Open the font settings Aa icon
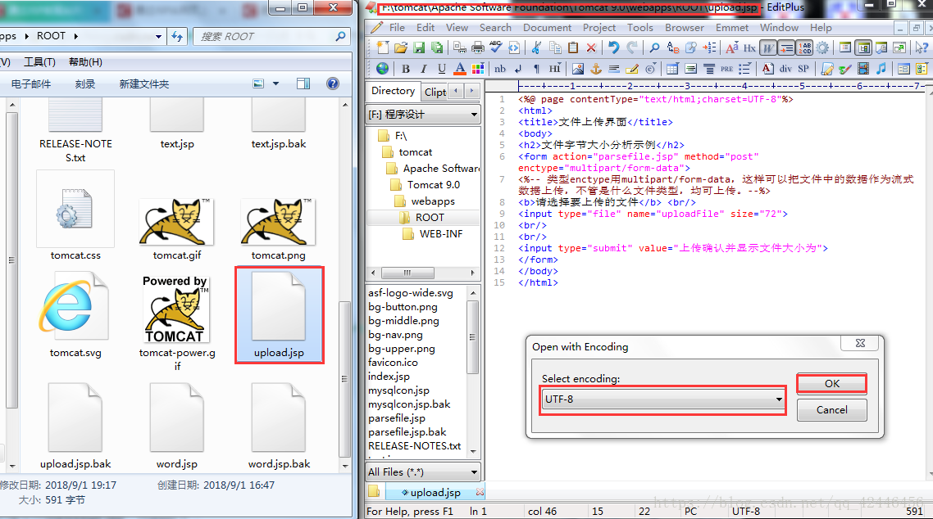Viewport: 933px width, 519px height. point(732,47)
